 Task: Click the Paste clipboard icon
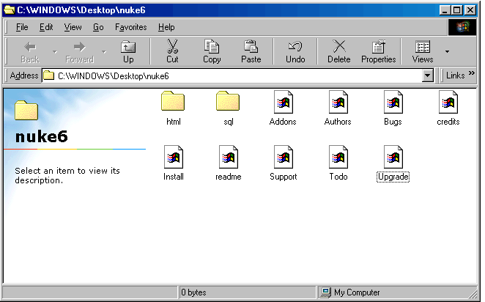251,48
